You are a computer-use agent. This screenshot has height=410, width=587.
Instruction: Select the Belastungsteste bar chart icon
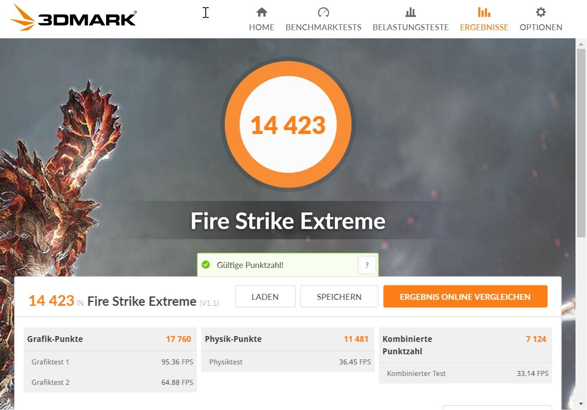[411, 12]
